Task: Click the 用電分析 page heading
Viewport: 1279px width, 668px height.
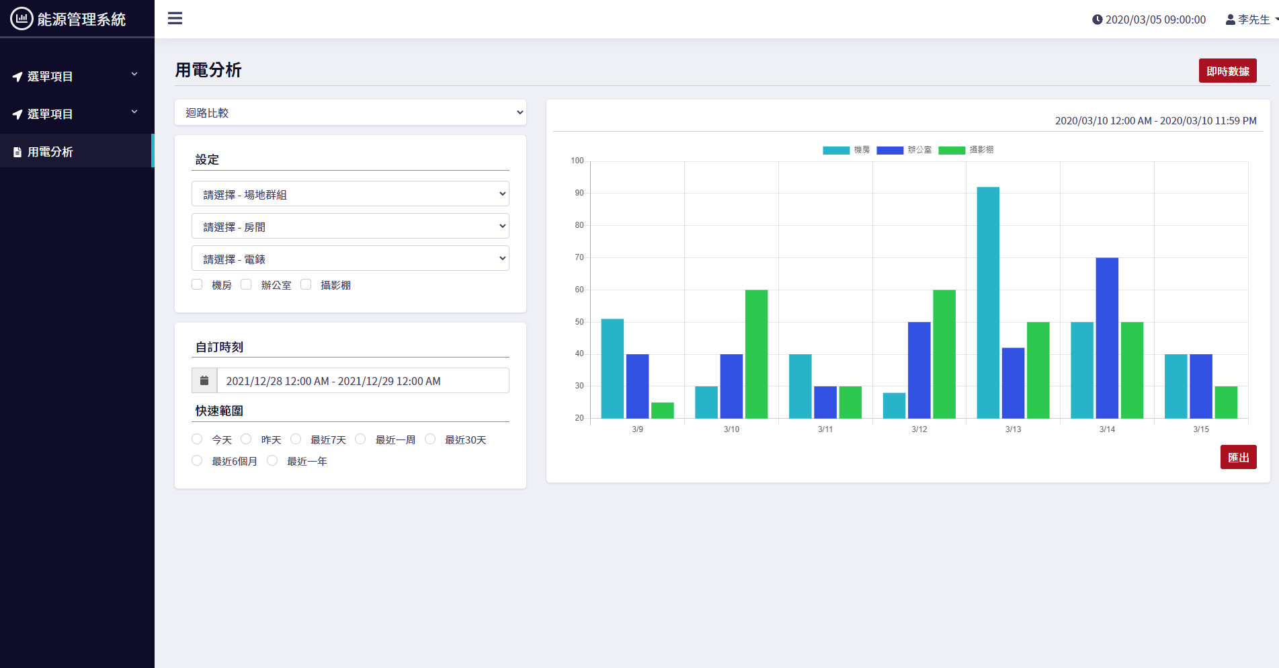Action: 208,70
